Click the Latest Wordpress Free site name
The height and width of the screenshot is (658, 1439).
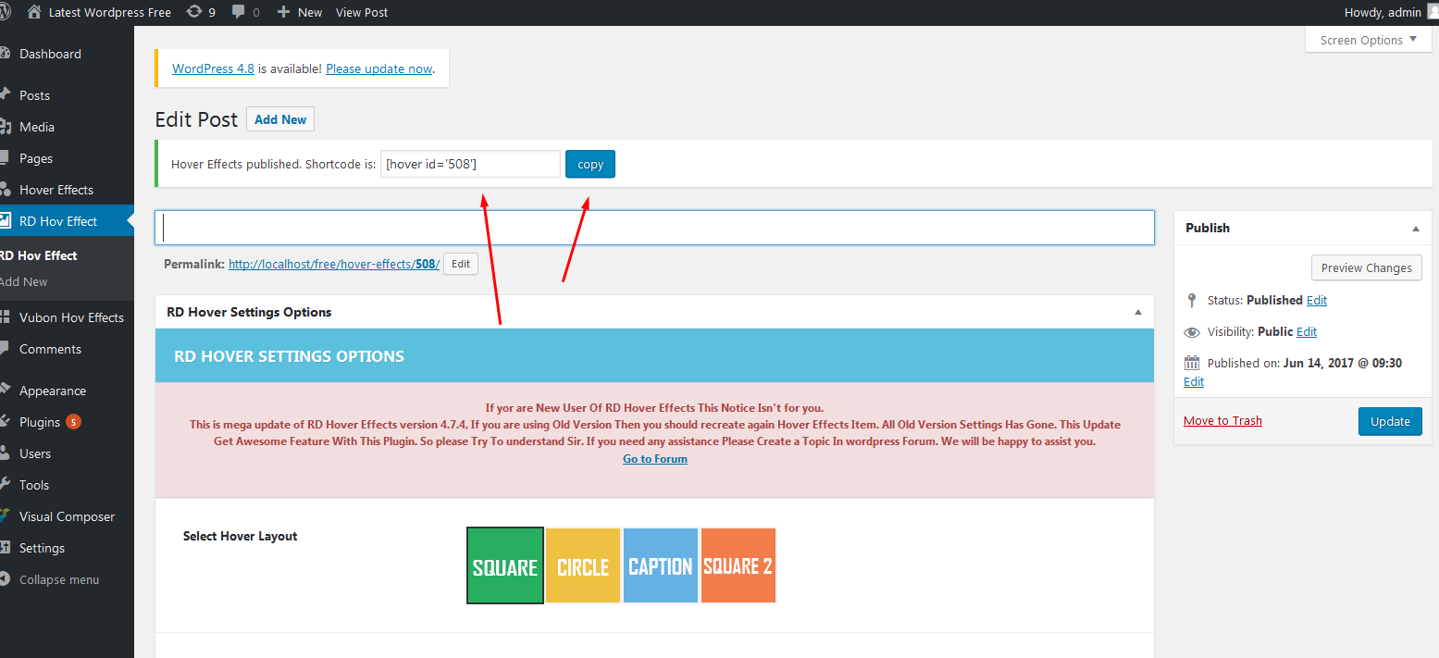click(x=110, y=12)
